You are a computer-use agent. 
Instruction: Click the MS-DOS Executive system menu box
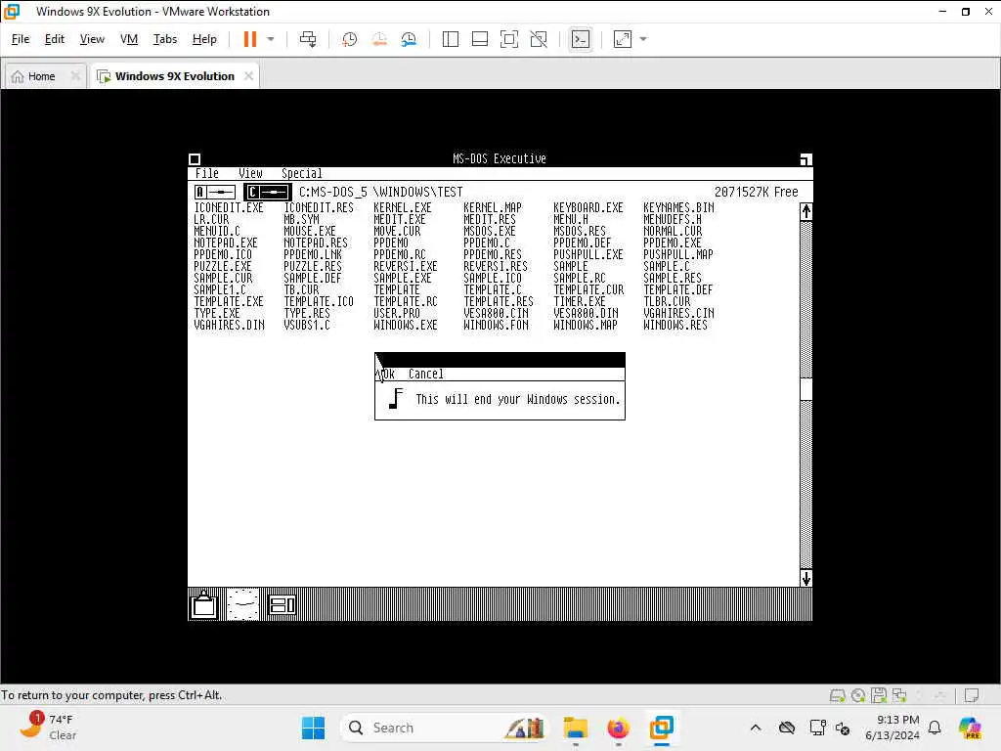pos(195,159)
